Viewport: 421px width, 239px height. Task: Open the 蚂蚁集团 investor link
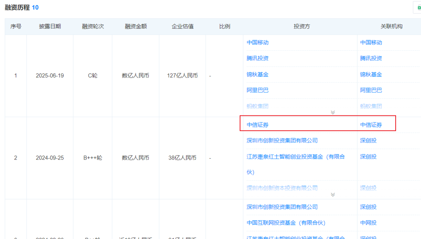click(x=257, y=106)
